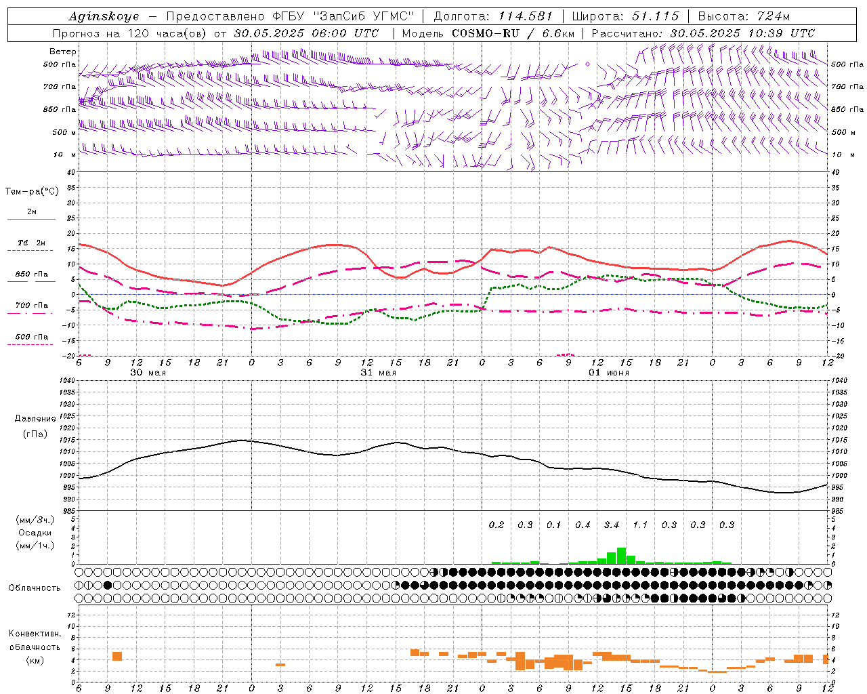Click the forecast start time 30.05.2025 06:00 UTC
867x694 pixels.
coord(306,33)
